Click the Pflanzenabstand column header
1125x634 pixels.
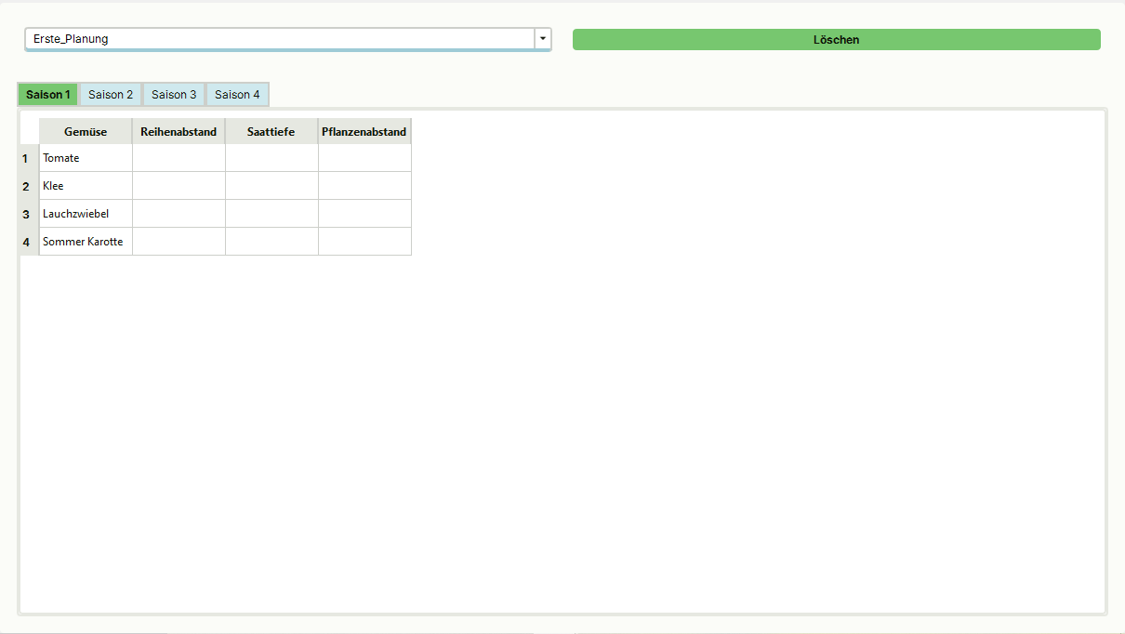point(364,131)
